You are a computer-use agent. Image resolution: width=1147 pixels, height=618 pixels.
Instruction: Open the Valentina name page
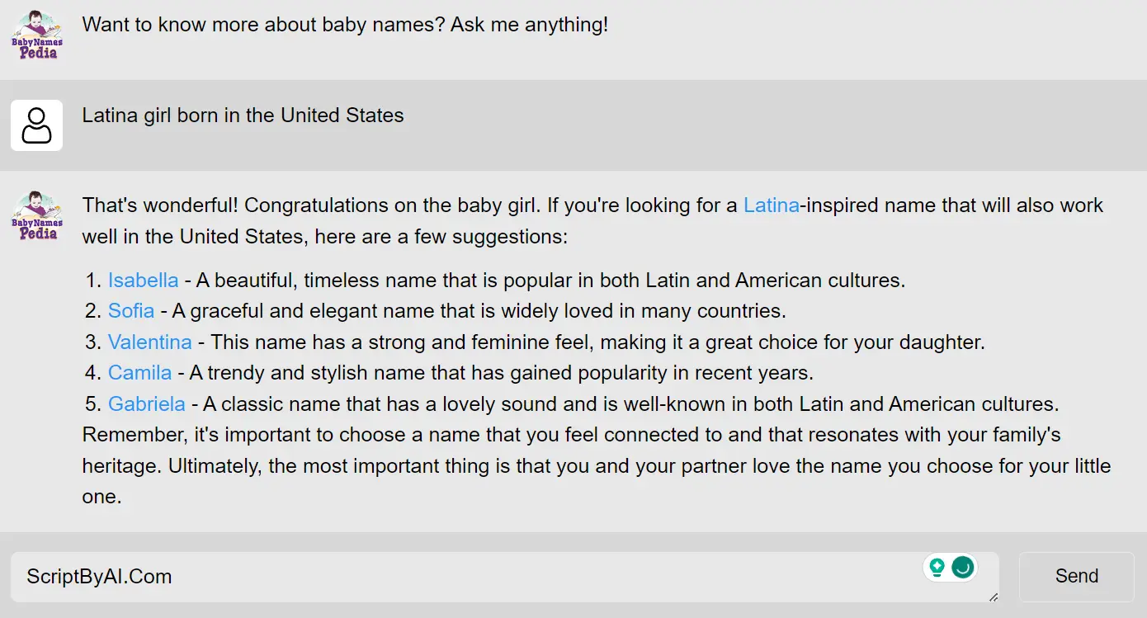coord(149,342)
